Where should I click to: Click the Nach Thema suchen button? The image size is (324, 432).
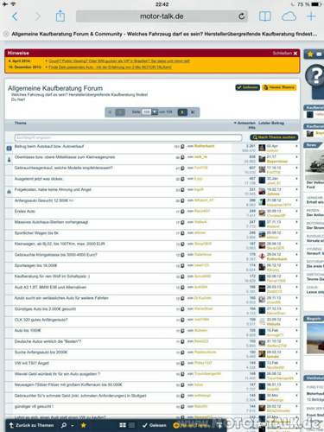(274, 137)
